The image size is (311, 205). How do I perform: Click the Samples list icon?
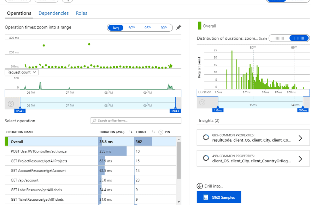pyautogui.click(x=206, y=197)
